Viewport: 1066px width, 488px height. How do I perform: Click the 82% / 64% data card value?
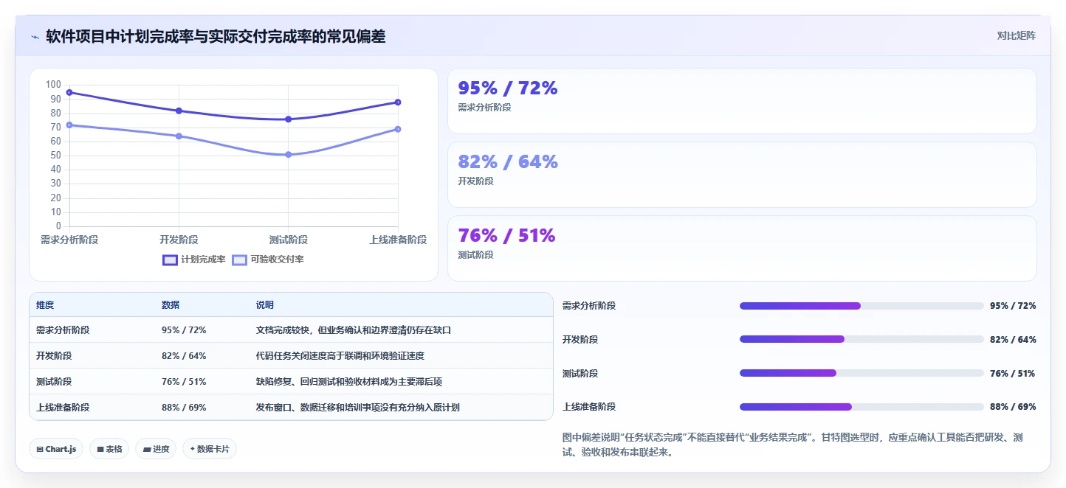pyautogui.click(x=508, y=162)
